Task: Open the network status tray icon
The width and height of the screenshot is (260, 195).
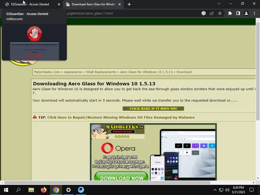Action: click(221, 190)
